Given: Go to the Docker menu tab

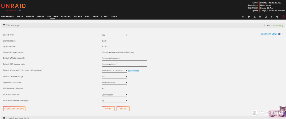Looking at the screenshot, I should pos(78,17).
